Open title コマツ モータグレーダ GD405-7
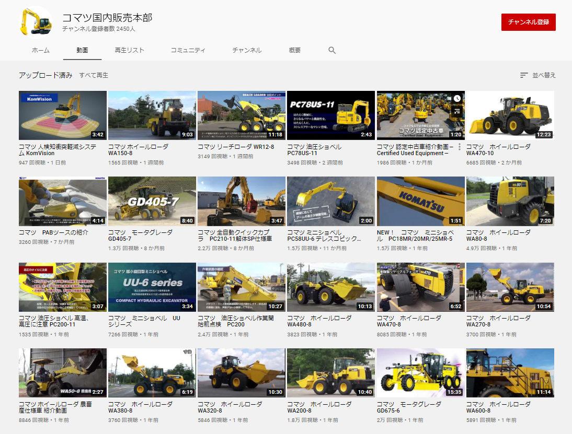 click(x=141, y=236)
